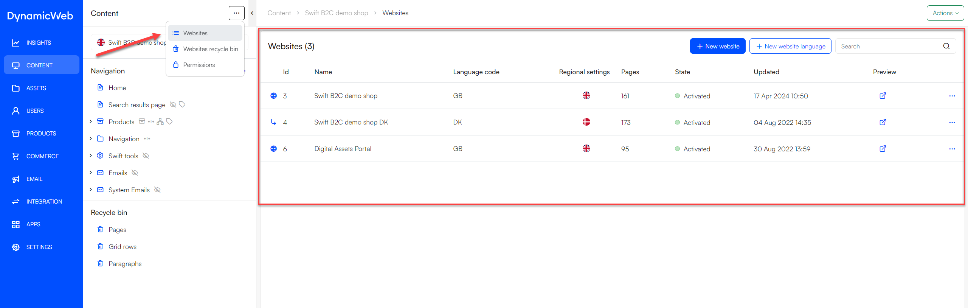Screen dimensions: 968x308
Task: Go to the Assets area
Action: (42, 88)
